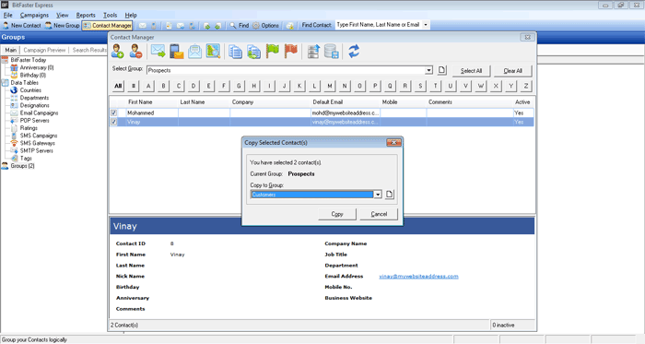Screen dimensions: 645x344
Task: Click the Cancel button in dialog
Action: (379, 214)
